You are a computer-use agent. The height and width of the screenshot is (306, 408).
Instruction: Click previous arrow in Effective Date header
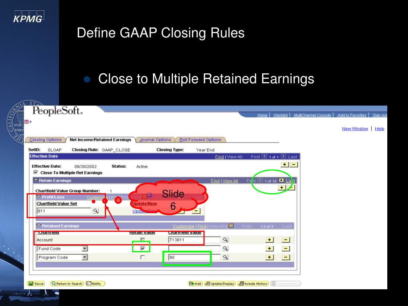point(265,156)
